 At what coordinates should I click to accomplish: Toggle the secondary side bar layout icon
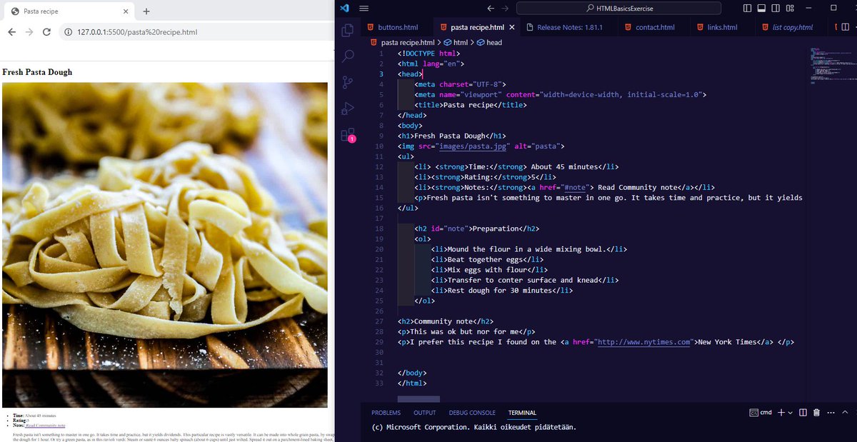point(776,9)
